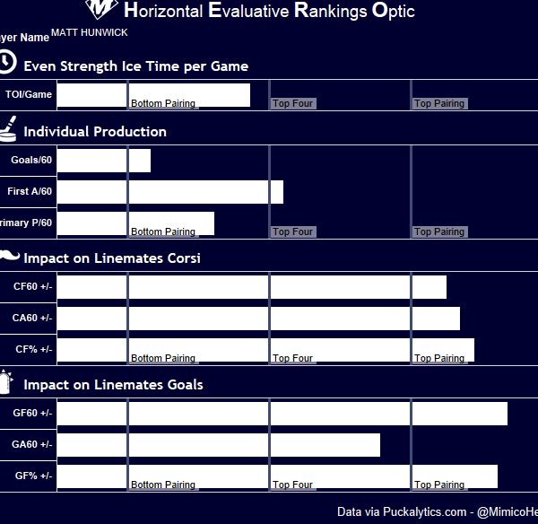The width and height of the screenshot is (538, 524).
Task: Click the Individual Production section heading
Action: [95, 132]
